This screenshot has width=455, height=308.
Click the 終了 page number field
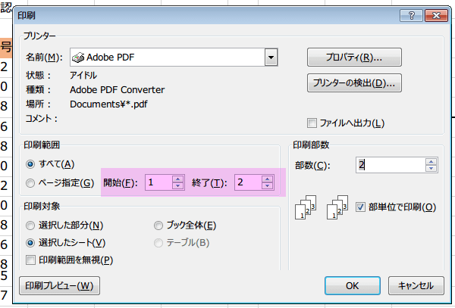pos(246,182)
